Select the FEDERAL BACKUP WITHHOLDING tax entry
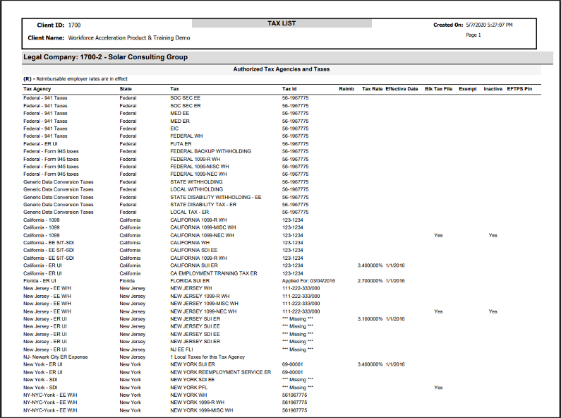The width and height of the screenshot is (561, 418). click(210, 151)
